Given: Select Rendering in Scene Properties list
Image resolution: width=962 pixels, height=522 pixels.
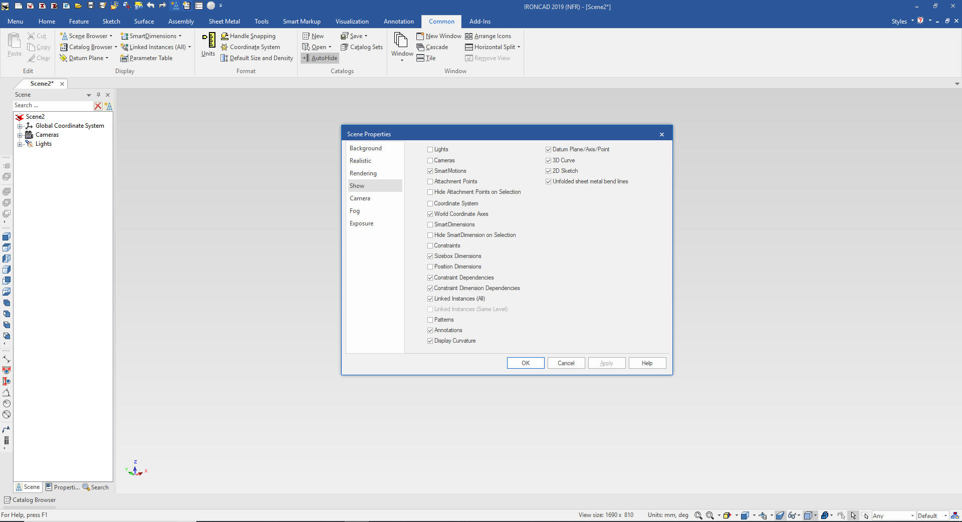Looking at the screenshot, I should pos(363,173).
